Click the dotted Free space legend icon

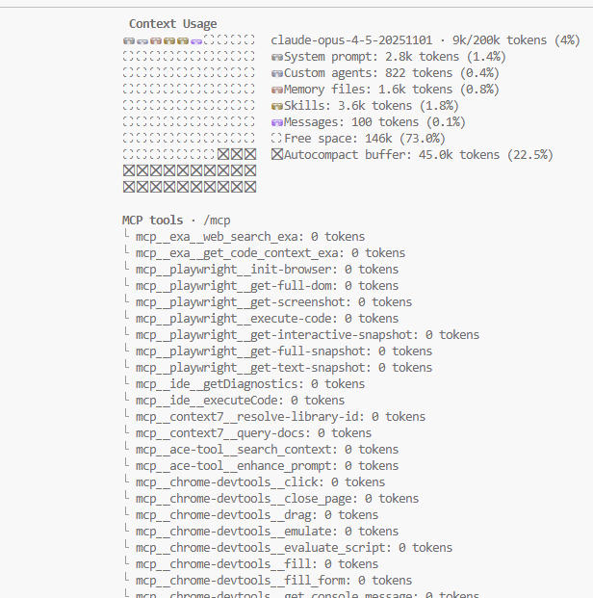click(277, 139)
